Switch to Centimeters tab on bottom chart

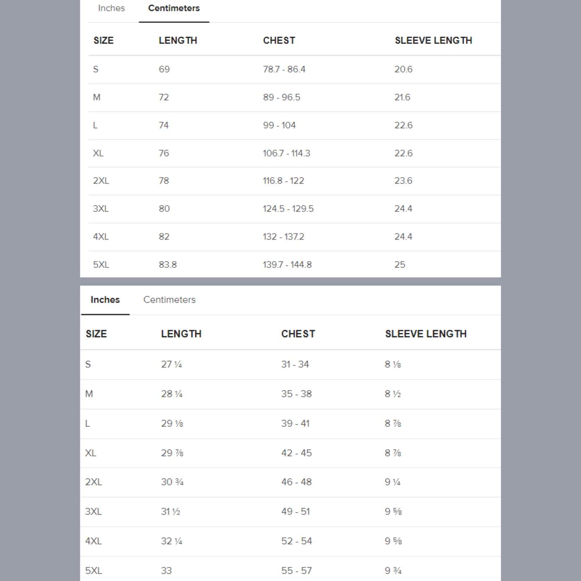click(x=169, y=300)
